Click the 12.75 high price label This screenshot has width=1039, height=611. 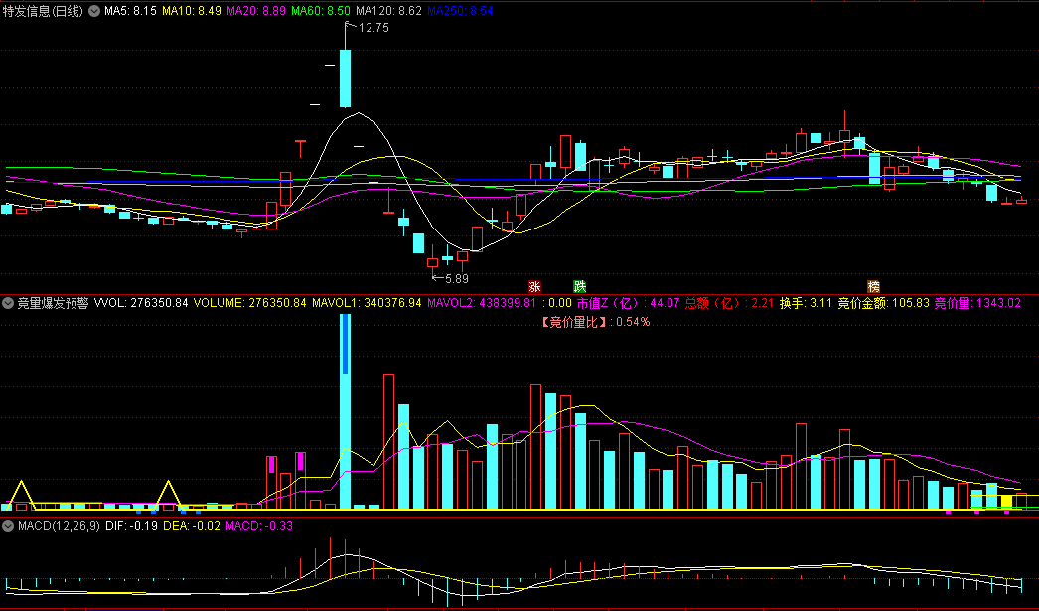coord(373,28)
